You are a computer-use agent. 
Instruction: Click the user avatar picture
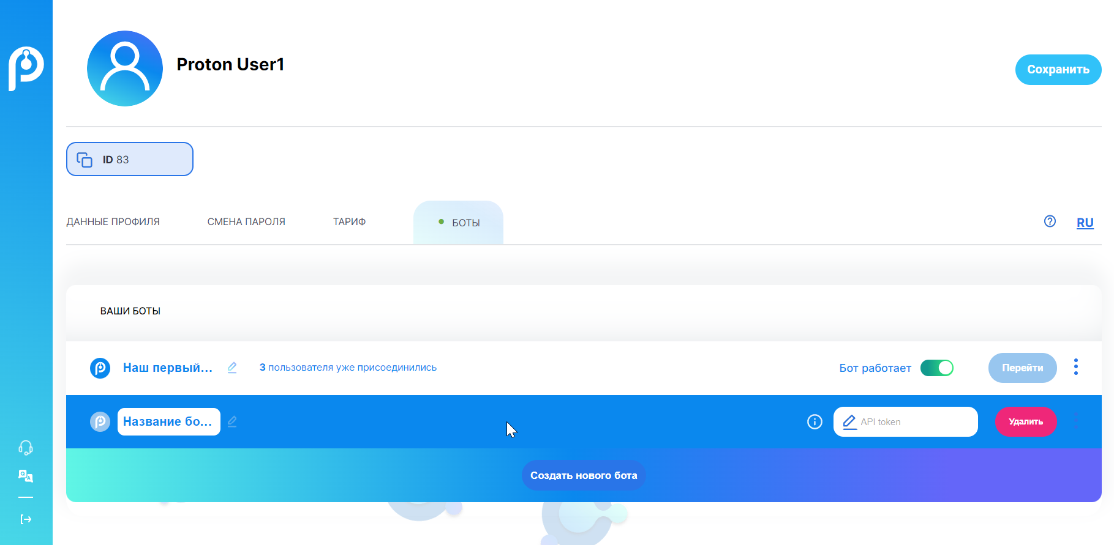coord(125,69)
